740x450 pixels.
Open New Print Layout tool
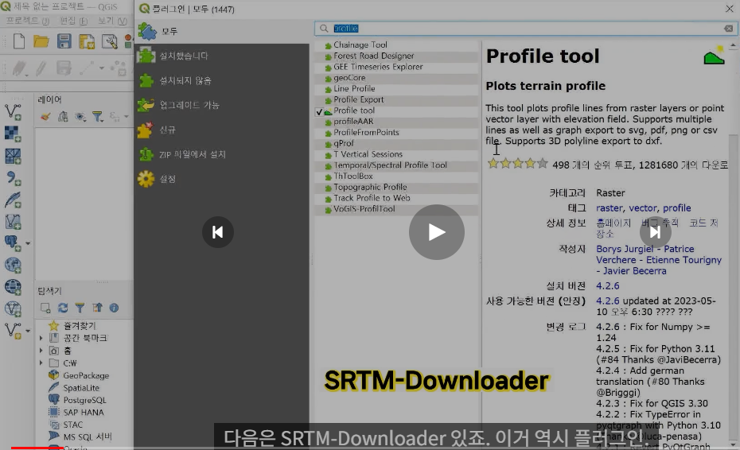click(87, 41)
